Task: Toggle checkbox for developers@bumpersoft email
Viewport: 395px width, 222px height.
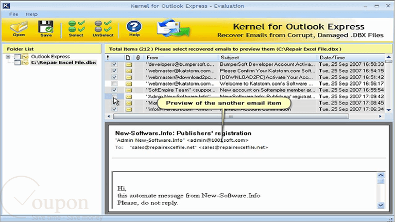Action: tap(114, 64)
